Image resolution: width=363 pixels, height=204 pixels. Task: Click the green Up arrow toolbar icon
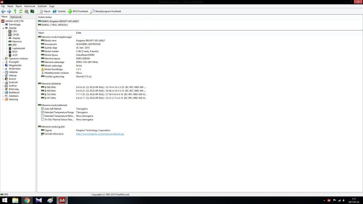15,11
